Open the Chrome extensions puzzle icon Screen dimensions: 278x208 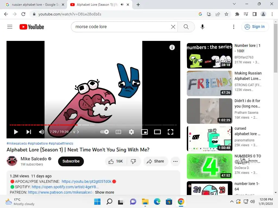point(237,14)
